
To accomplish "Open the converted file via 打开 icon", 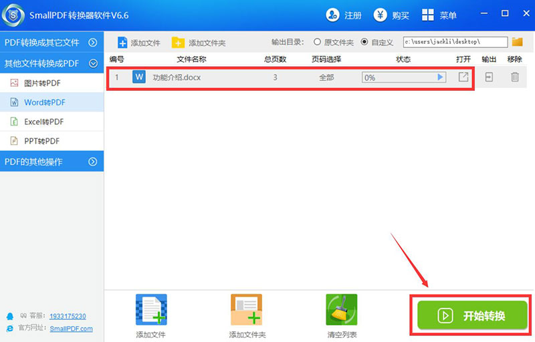I will (x=463, y=77).
